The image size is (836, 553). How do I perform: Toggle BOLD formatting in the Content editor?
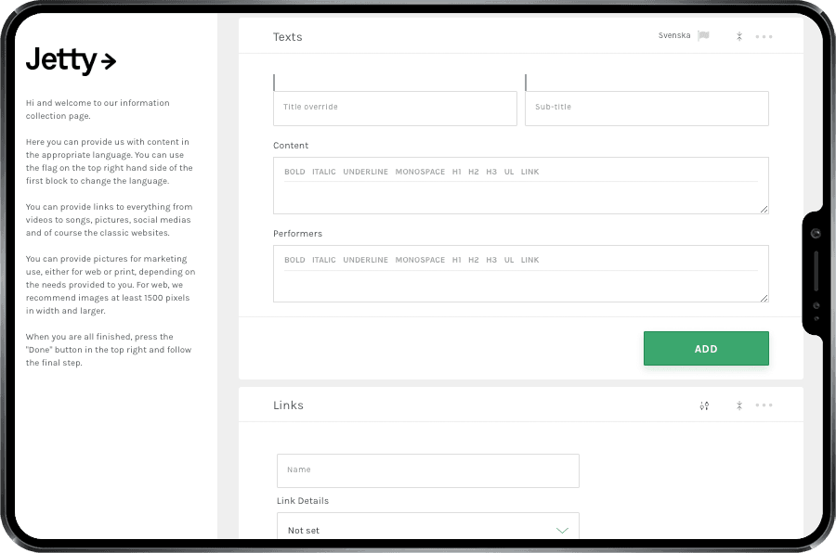coord(294,171)
